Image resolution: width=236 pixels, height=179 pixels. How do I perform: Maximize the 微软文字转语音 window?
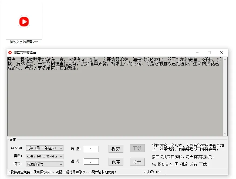209,53
